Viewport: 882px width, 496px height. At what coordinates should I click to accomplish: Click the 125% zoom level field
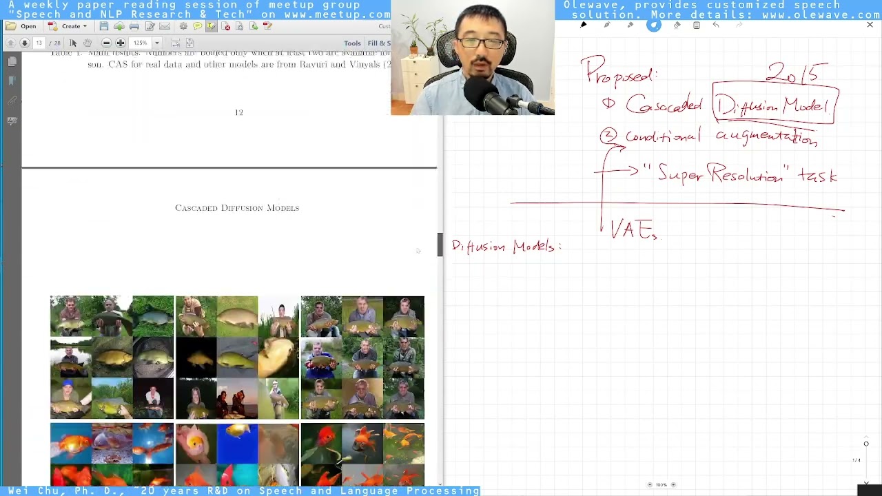(x=141, y=43)
